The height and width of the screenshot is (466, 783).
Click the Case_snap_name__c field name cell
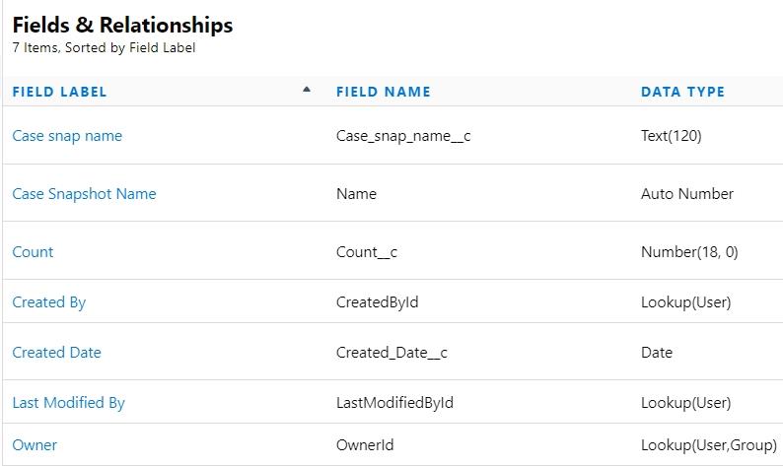pyautogui.click(x=403, y=136)
